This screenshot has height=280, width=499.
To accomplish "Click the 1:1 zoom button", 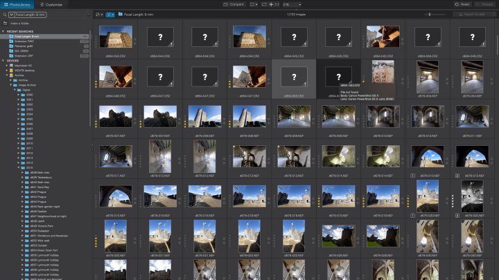I will tap(277, 4).
